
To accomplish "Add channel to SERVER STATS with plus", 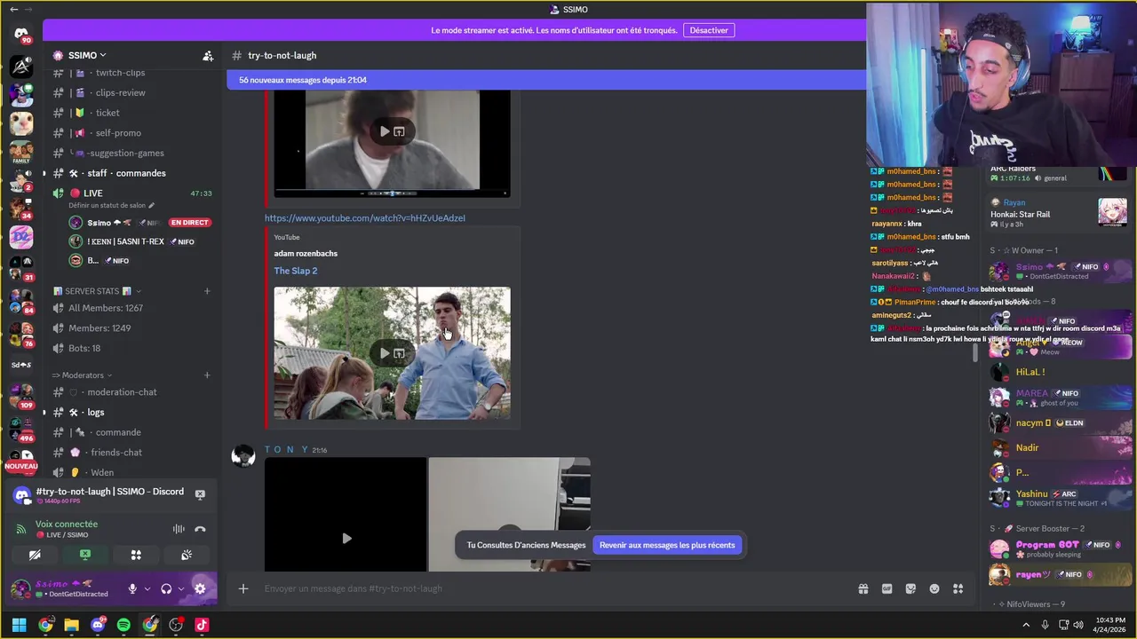I will pos(207,291).
